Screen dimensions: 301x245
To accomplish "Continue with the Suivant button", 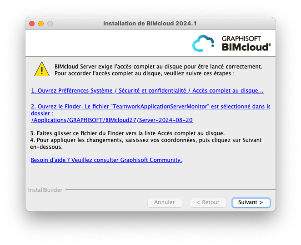I will coord(251,202).
